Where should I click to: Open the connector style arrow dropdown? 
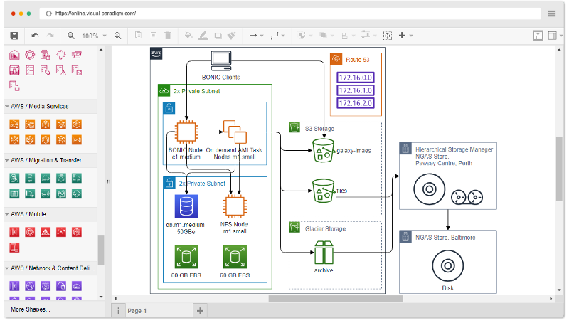tap(255, 36)
